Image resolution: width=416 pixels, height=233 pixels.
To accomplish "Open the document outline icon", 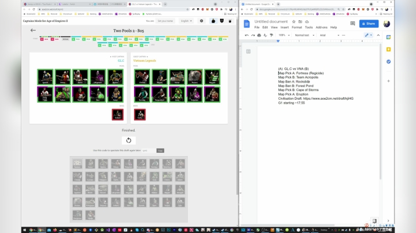I will click(248, 51).
